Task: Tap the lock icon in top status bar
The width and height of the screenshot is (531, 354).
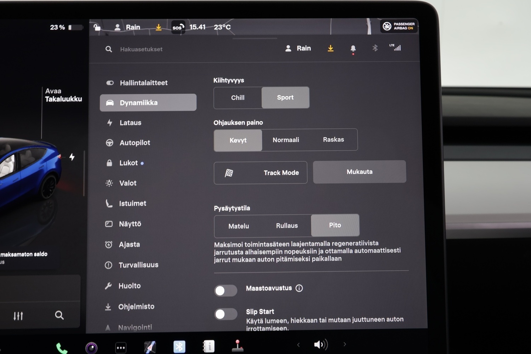Action: point(97,27)
